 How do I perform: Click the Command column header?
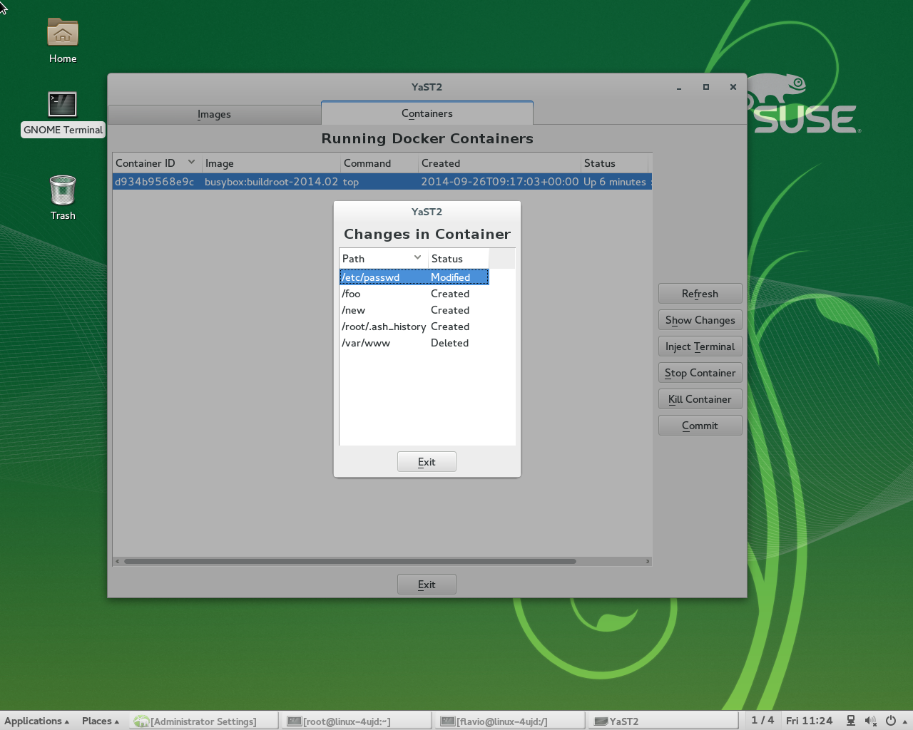click(x=379, y=163)
